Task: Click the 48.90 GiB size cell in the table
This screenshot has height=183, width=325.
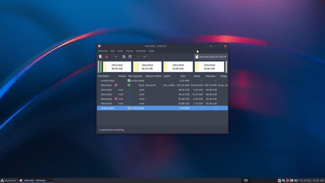Action: 184,90
